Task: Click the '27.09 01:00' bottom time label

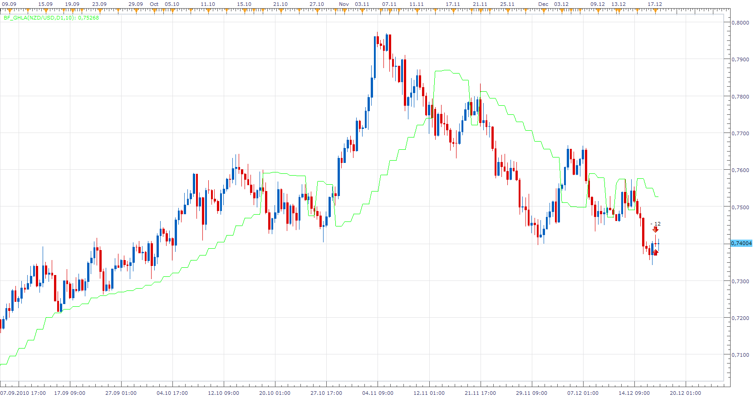Action: 121,393
